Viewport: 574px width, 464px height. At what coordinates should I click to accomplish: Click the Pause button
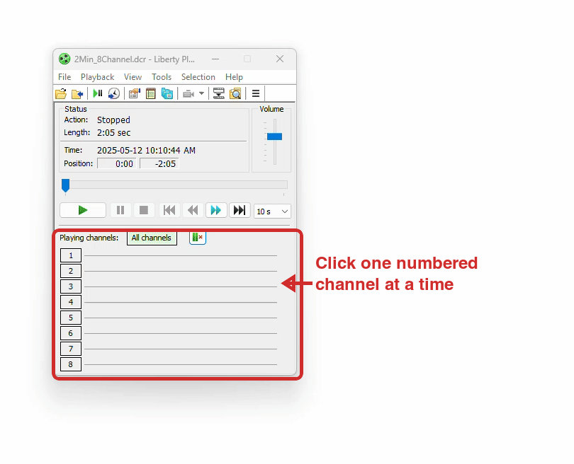click(120, 211)
